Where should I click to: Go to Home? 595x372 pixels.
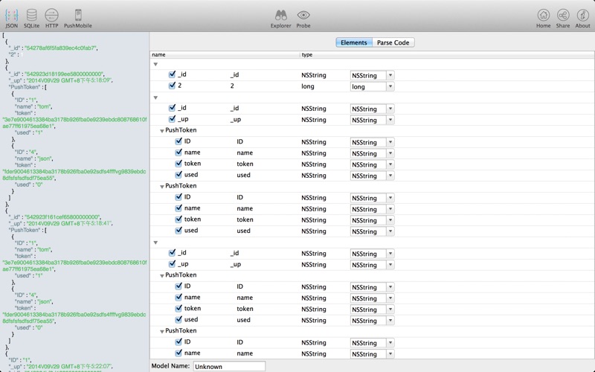544,19
